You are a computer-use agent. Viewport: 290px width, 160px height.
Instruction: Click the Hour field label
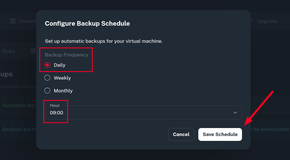coord(55,106)
